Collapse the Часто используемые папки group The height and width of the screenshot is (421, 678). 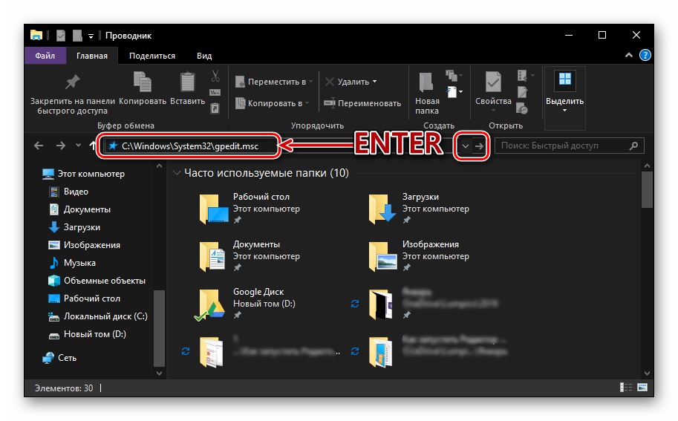[x=177, y=173]
